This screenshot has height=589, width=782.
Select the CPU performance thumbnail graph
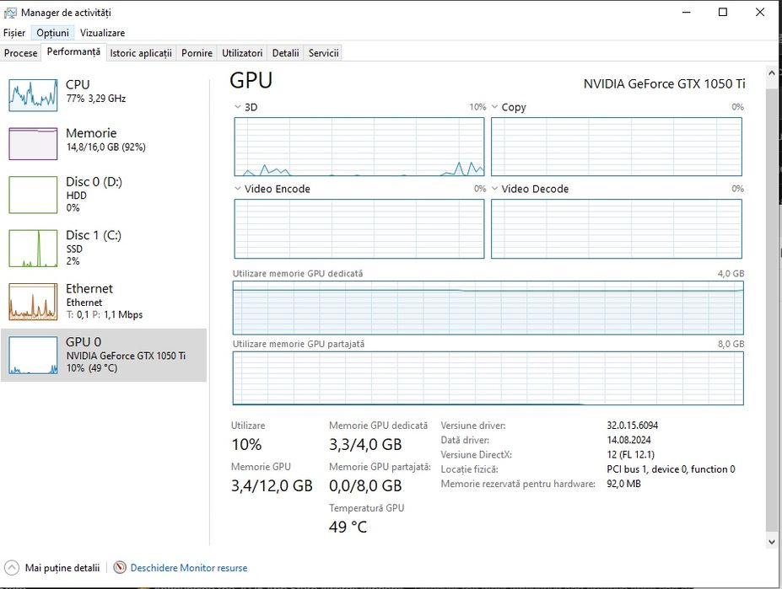pos(33,94)
